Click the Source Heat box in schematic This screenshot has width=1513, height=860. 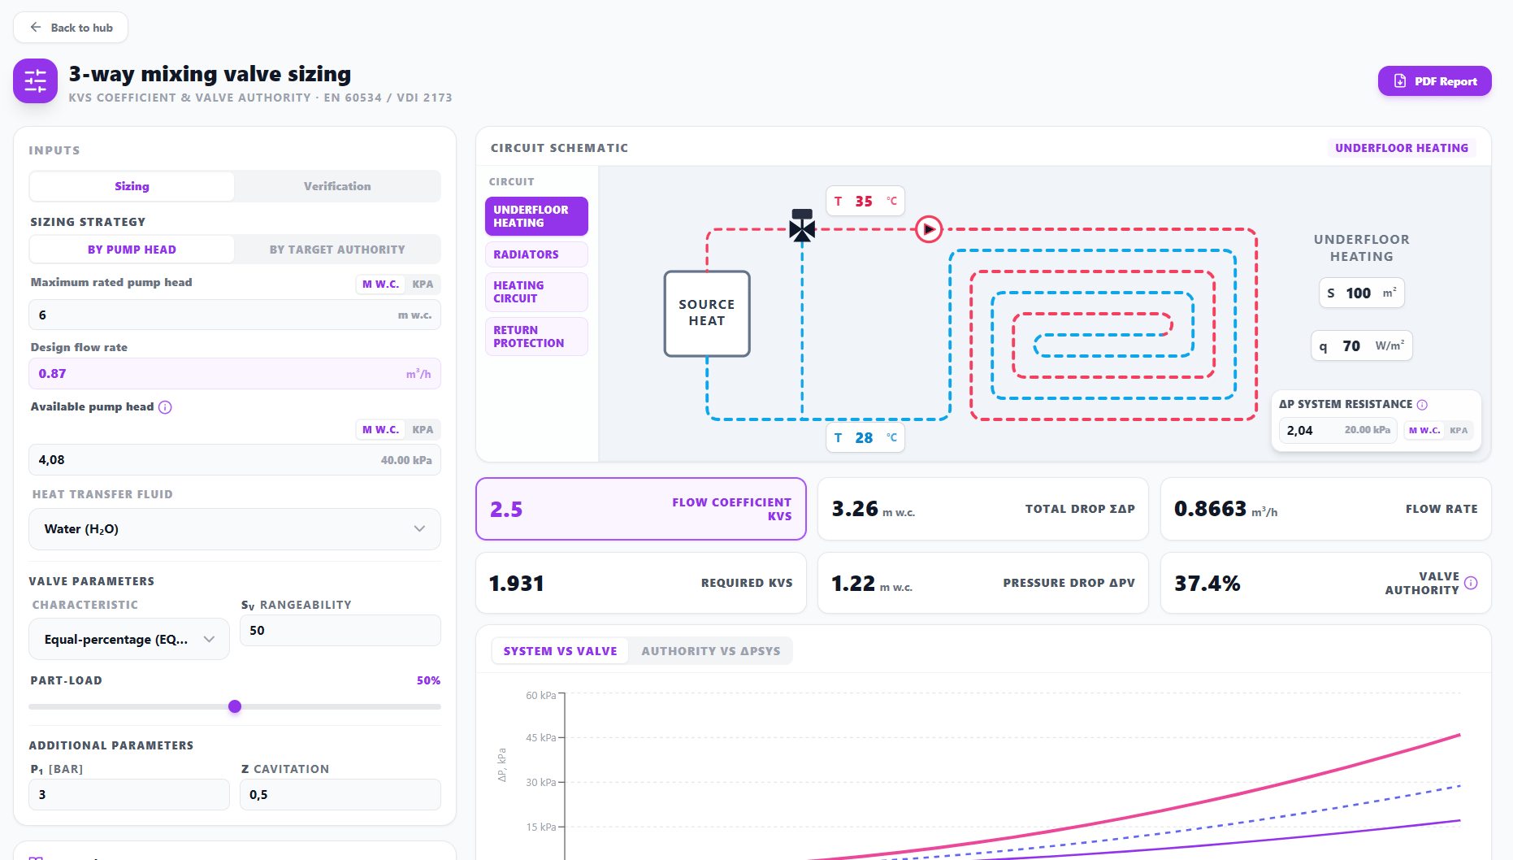707,314
